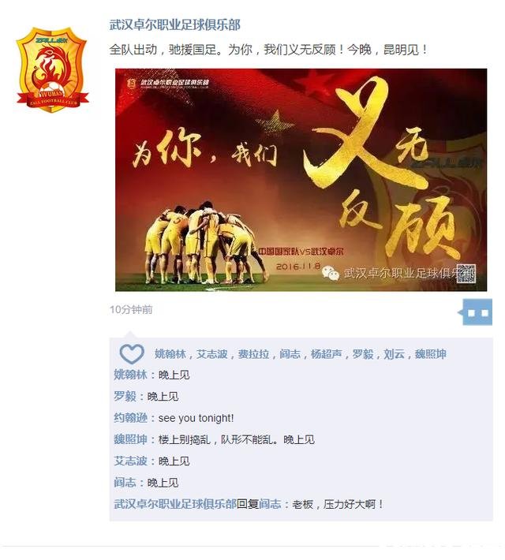Open 罗毅 in the likes list
This screenshot has height=560, width=505.
[363, 354]
